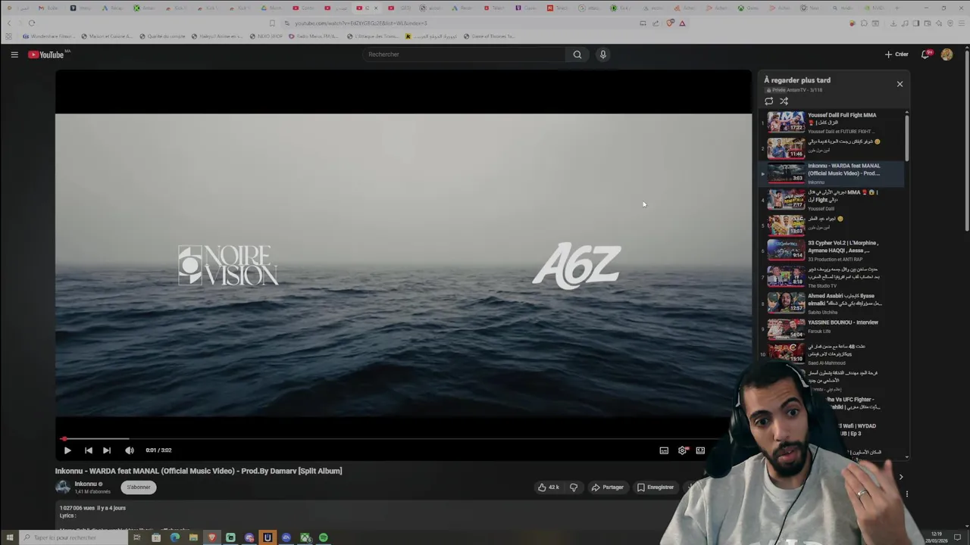Open the player settings gear
Screen dimensions: 970x545
(x=682, y=450)
